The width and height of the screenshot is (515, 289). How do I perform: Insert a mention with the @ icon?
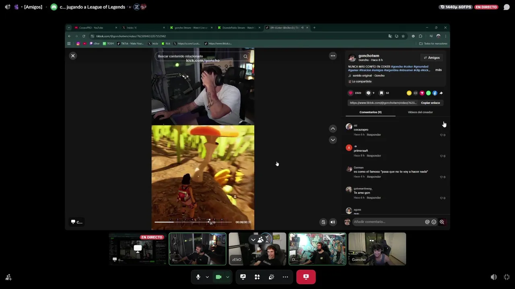pos(427,222)
